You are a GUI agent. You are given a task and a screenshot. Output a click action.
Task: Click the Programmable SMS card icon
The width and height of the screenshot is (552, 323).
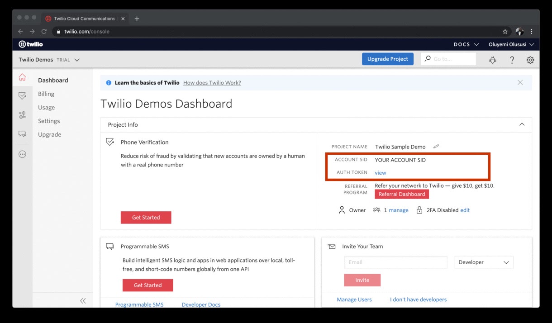(x=110, y=247)
